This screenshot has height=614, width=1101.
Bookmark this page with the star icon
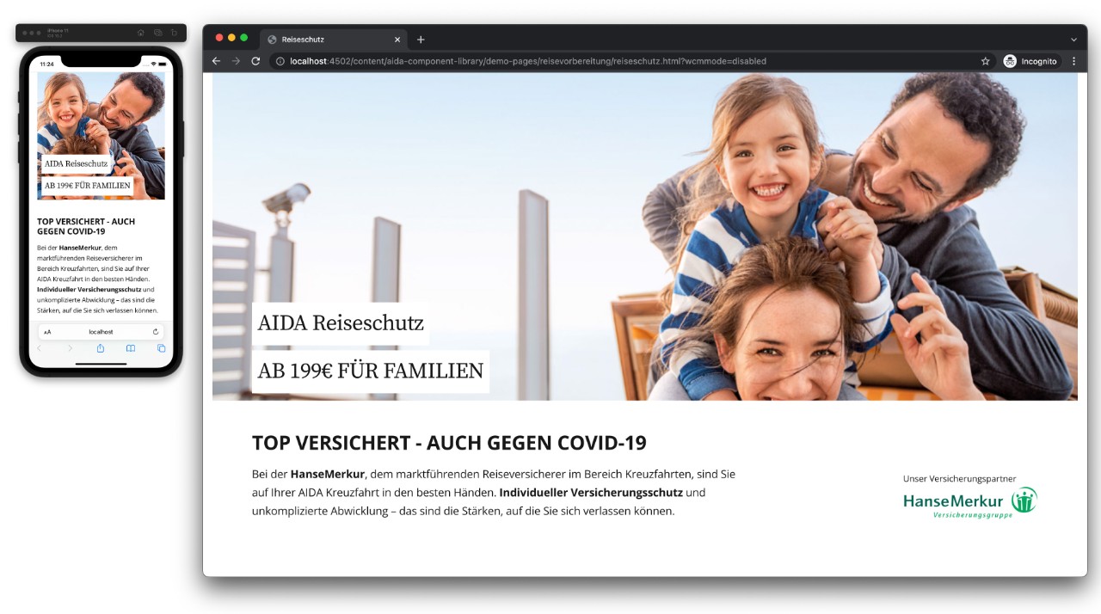[985, 61]
